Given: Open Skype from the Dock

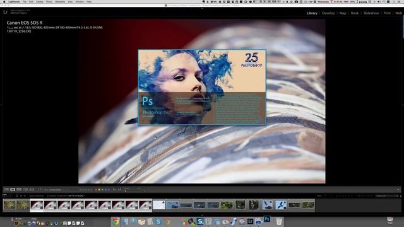Looking at the screenshot, I should (x=158, y=221).
